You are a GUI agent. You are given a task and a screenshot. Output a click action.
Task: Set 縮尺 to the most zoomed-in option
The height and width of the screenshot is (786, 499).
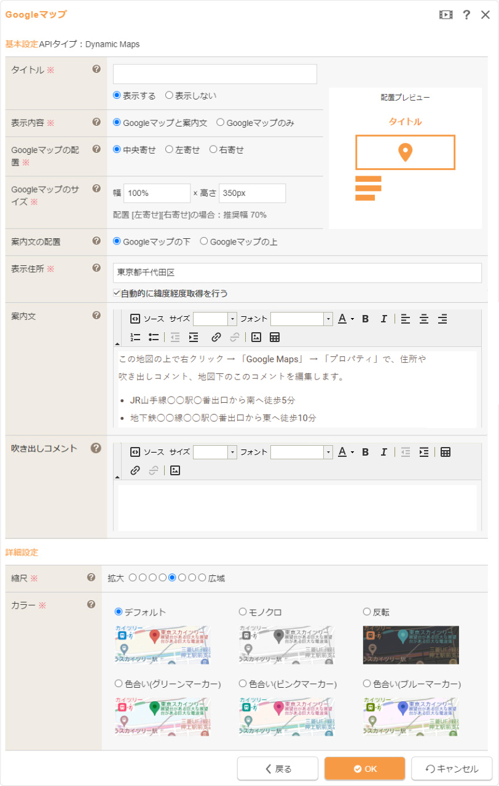[x=133, y=578]
